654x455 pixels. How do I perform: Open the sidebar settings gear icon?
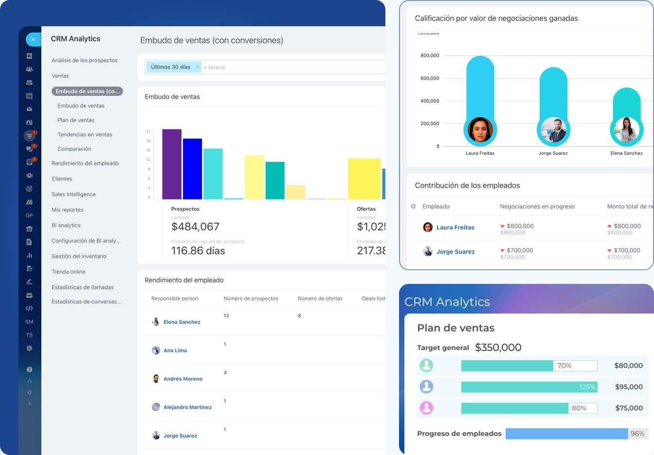point(29,392)
